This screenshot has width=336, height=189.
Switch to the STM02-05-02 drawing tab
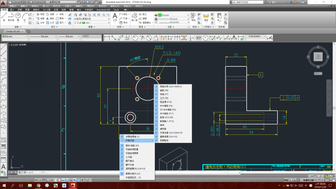12,31
